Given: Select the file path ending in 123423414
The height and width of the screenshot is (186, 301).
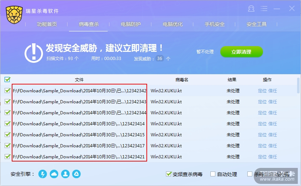Looking at the screenshot, I should click(x=79, y=124).
